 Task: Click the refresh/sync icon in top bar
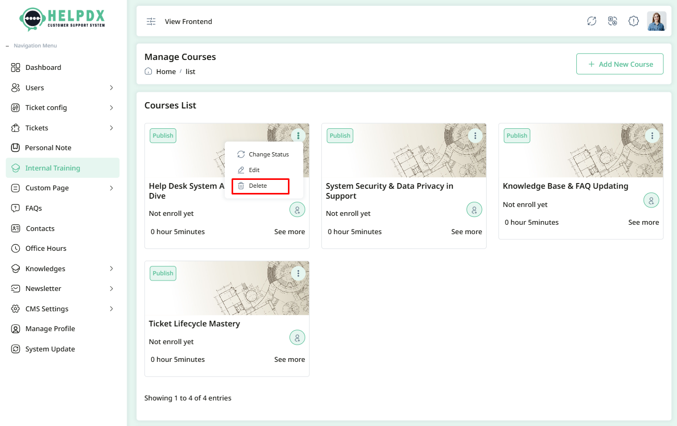(591, 21)
